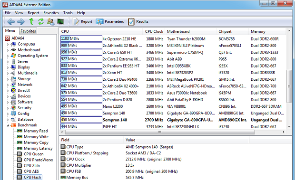Select the Motherboard tree icon
Screen dimensions: 295x180
point(13,50)
